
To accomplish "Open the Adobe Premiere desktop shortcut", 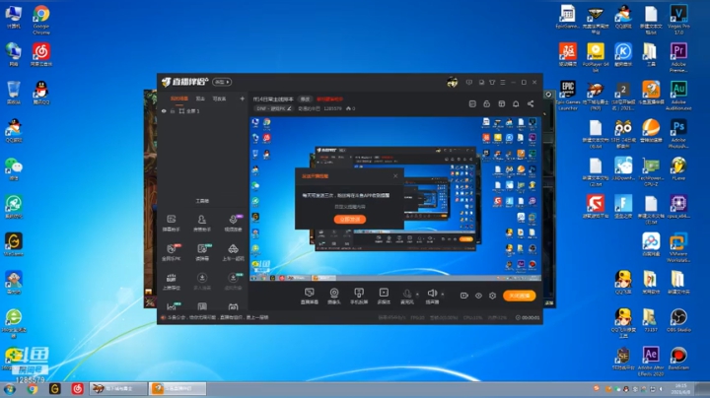I will (678, 57).
